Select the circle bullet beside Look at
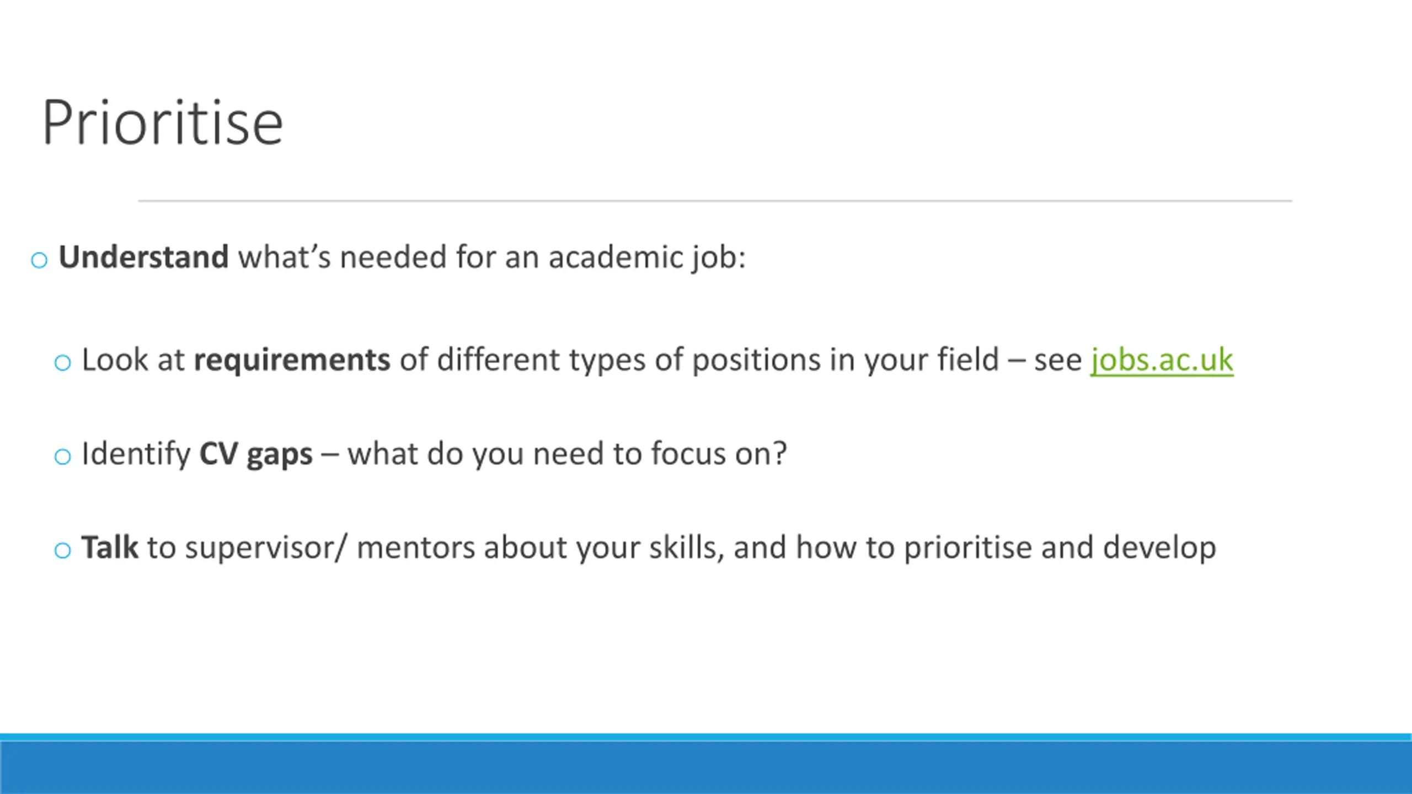 pos(63,362)
